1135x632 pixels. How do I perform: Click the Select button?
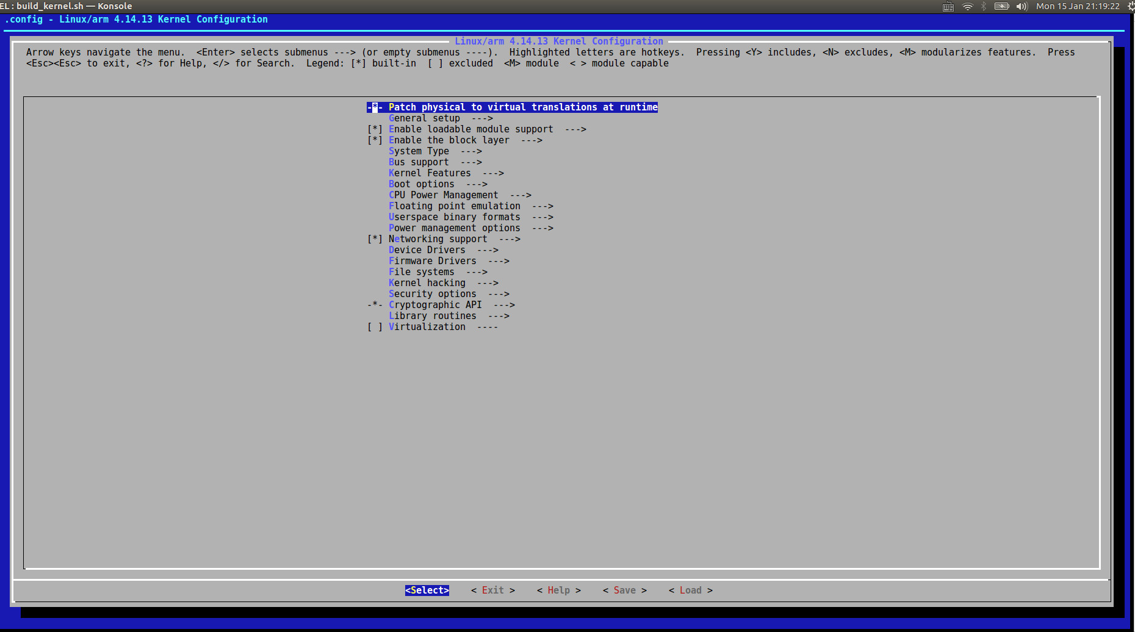(427, 591)
